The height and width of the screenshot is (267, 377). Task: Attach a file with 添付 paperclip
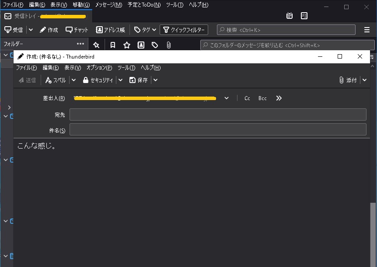tap(348, 80)
